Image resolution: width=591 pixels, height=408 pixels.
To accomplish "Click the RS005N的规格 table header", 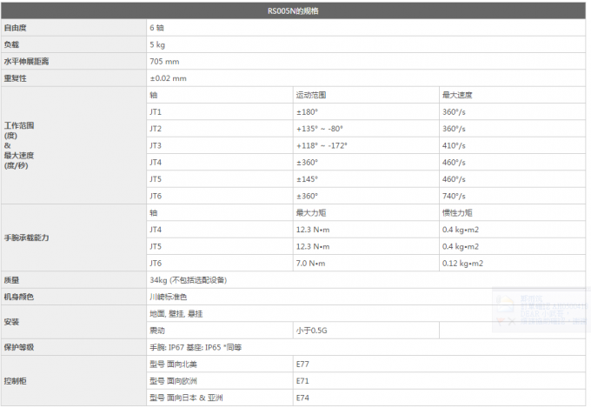I will [x=295, y=11].
